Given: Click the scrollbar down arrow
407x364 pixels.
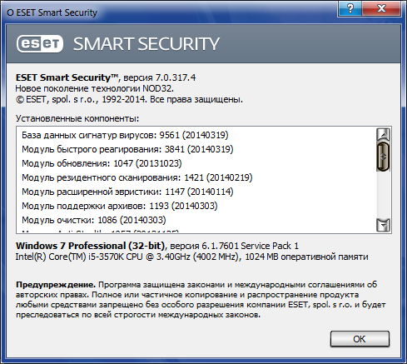Looking at the screenshot, I should coord(384,225).
